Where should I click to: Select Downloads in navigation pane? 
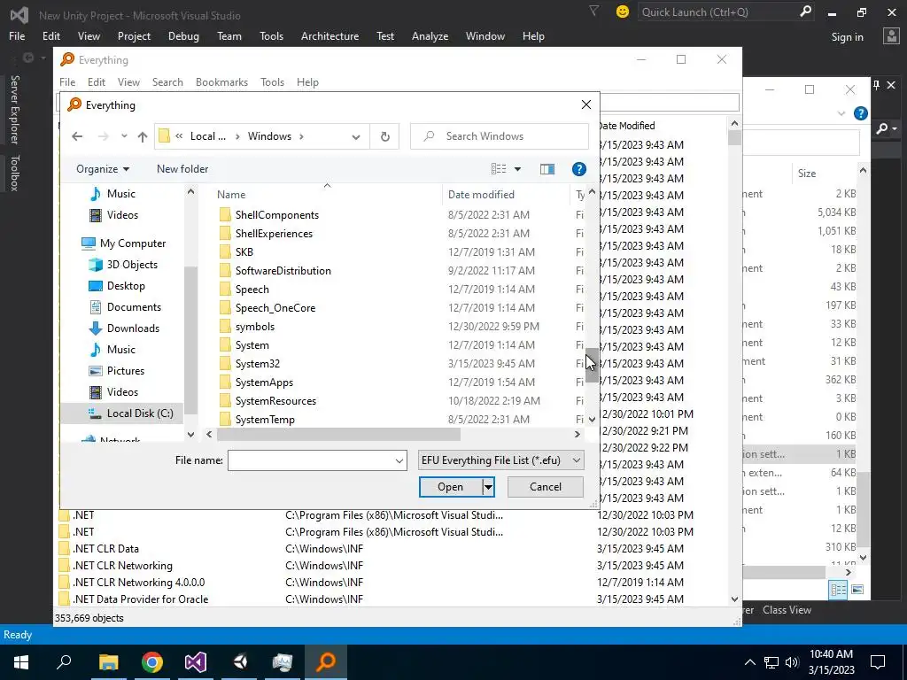[x=133, y=328]
